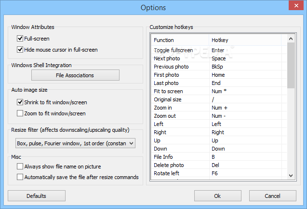Image resolution: width=307 pixels, height=209 pixels.
Task: Select the Toggle fullscreen hotkey row
Action: pos(219,50)
